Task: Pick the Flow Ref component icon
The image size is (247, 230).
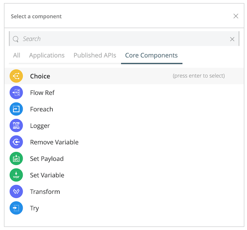Action: tap(16, 93)
